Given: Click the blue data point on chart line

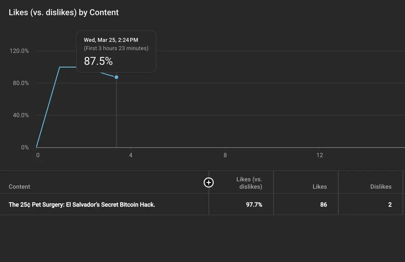Looking at the screenshot, I should pyautogui.click(x=116, y=77).
